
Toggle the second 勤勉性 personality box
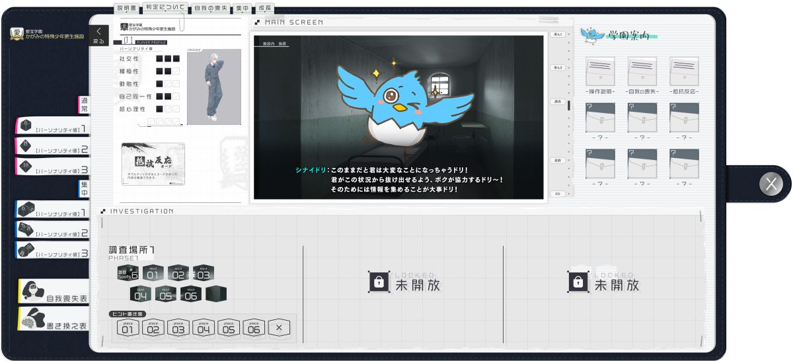[168, 83]
